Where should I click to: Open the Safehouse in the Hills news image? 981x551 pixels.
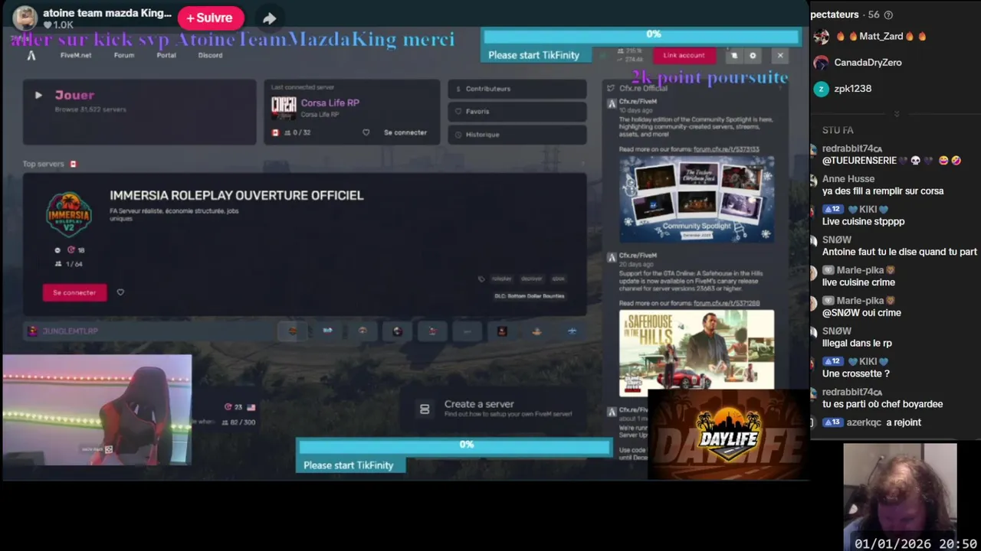[697, 353]
